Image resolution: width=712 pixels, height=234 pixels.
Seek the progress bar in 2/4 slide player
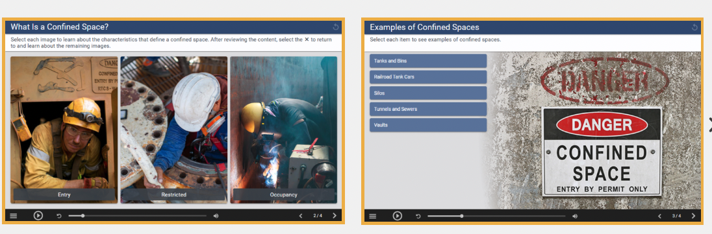pos(138,216)
